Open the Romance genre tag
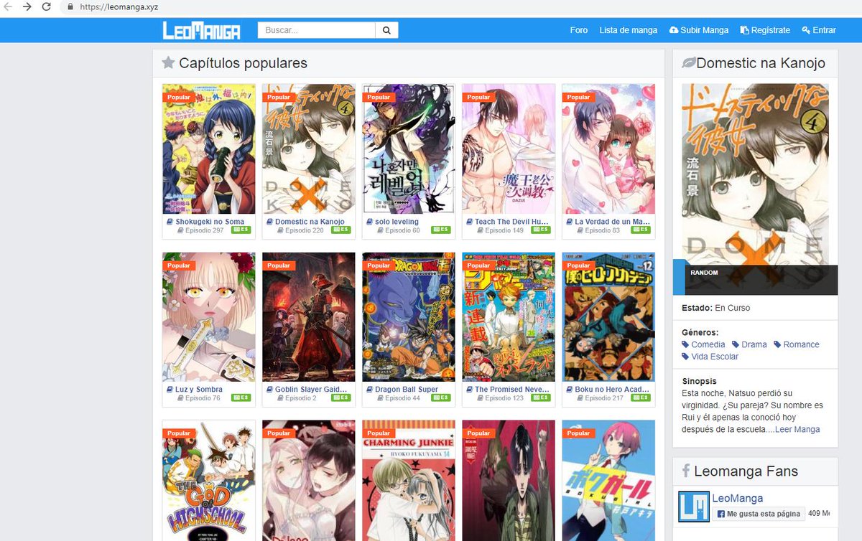Viewport: 862px width, 541px height. point(797,344)
